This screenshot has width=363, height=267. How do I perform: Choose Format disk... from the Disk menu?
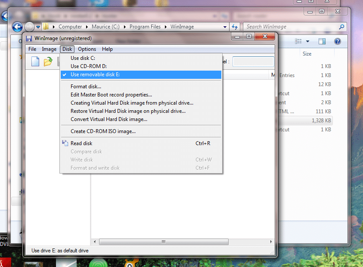pyautogui.click(x=141, y=87)
